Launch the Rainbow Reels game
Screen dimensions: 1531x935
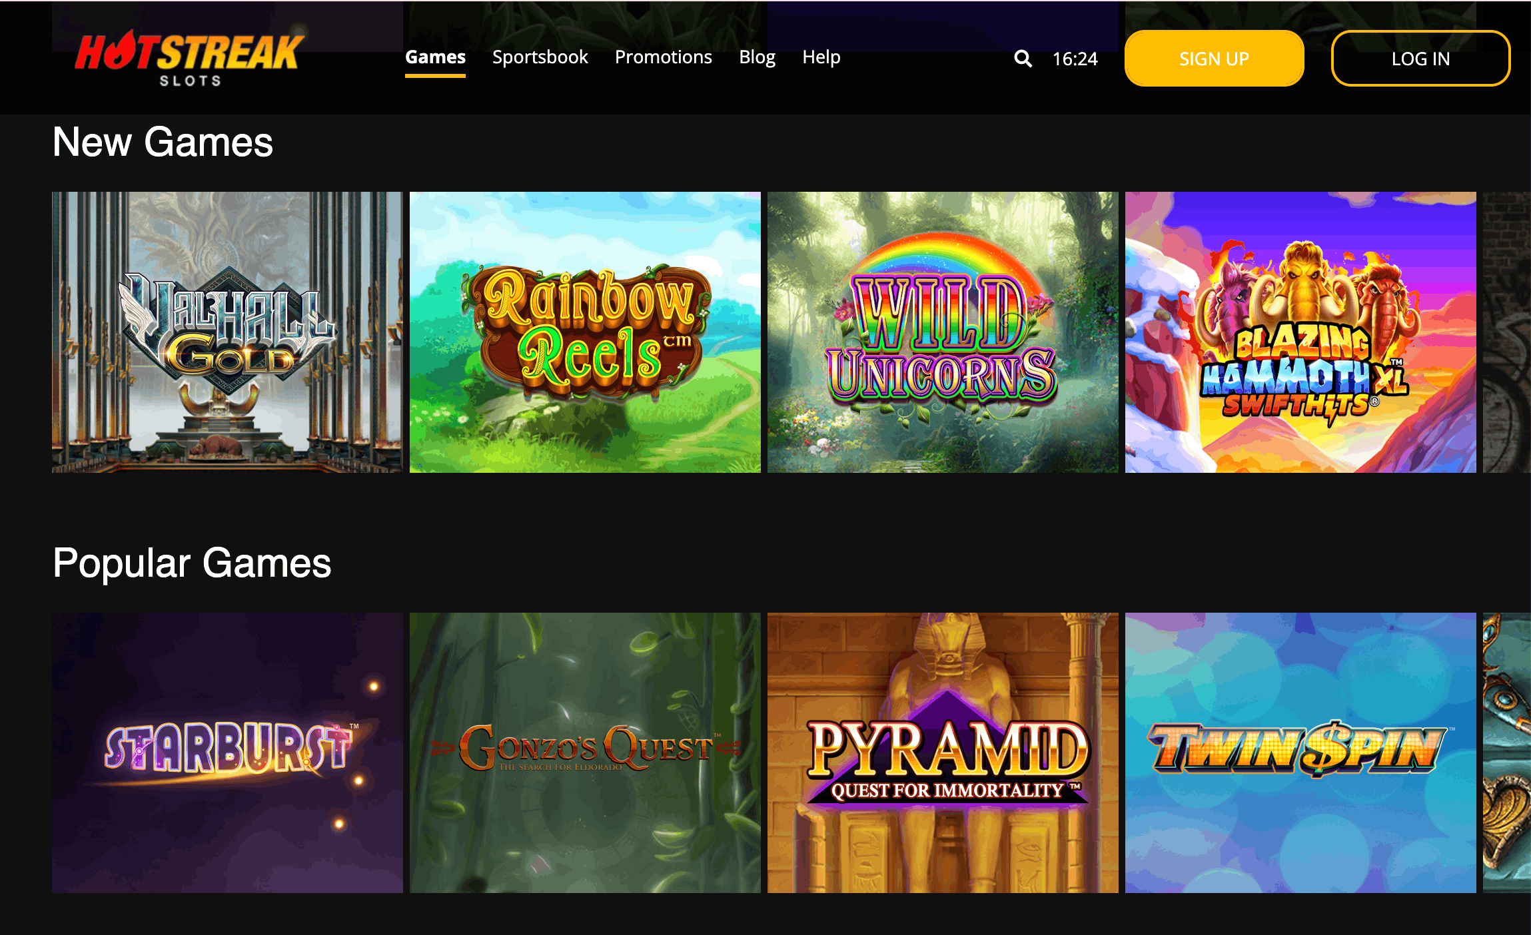click(x=585, y=332)
